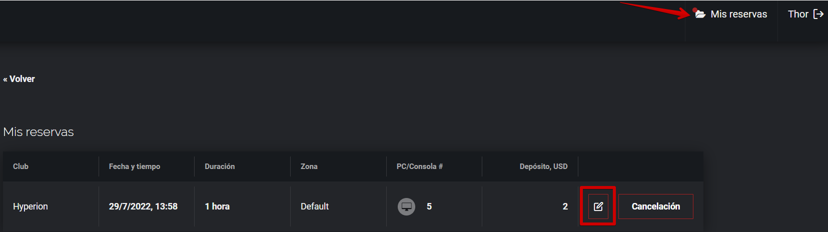Viewport: 828px width, 232px height.
Task: Click the Fecha y tiempo column header
Action: 135,166
